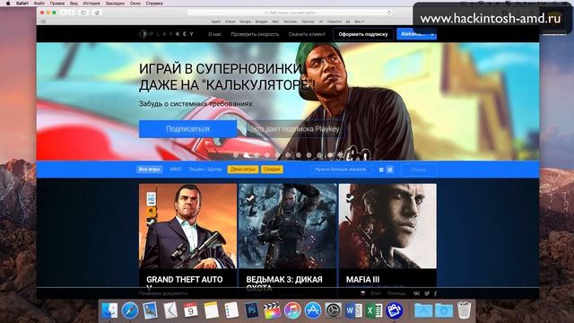This screenshot has height=323, width=574.
Task: Open 'Окно' menu in menu bar
Action: pos(135,4)
